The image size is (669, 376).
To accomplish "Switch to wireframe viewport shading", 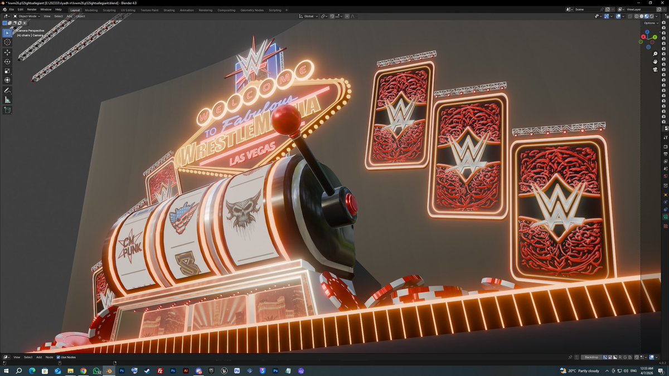I will tap(637, 16).
